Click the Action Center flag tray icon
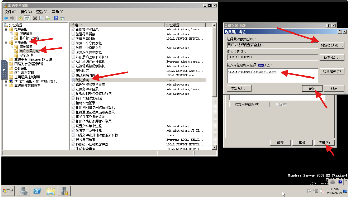The image size is (348, 197). click(309, 191)
